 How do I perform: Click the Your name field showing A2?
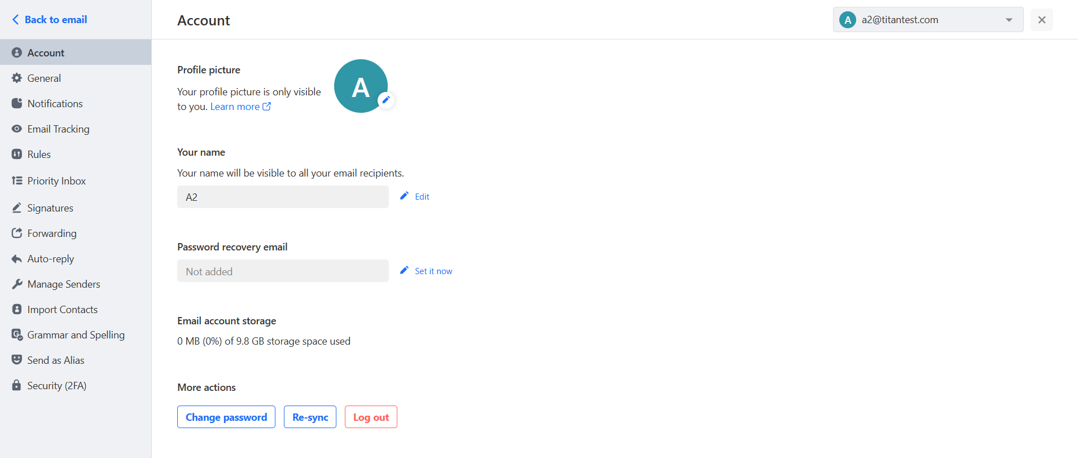pos(283,197)
